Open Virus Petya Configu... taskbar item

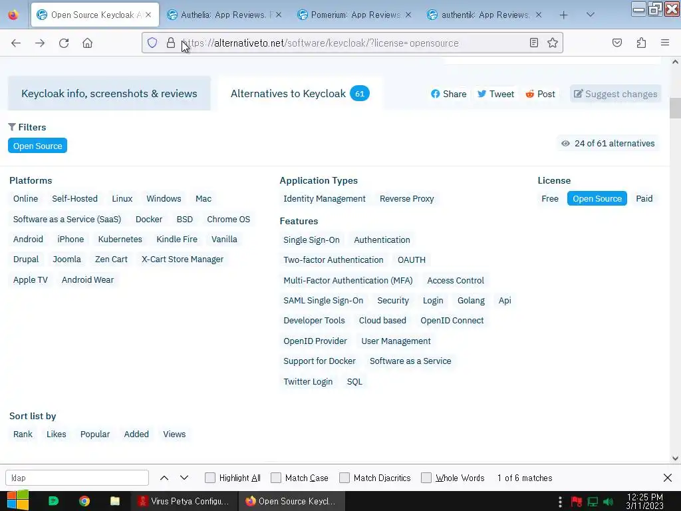tap(184, 501)
